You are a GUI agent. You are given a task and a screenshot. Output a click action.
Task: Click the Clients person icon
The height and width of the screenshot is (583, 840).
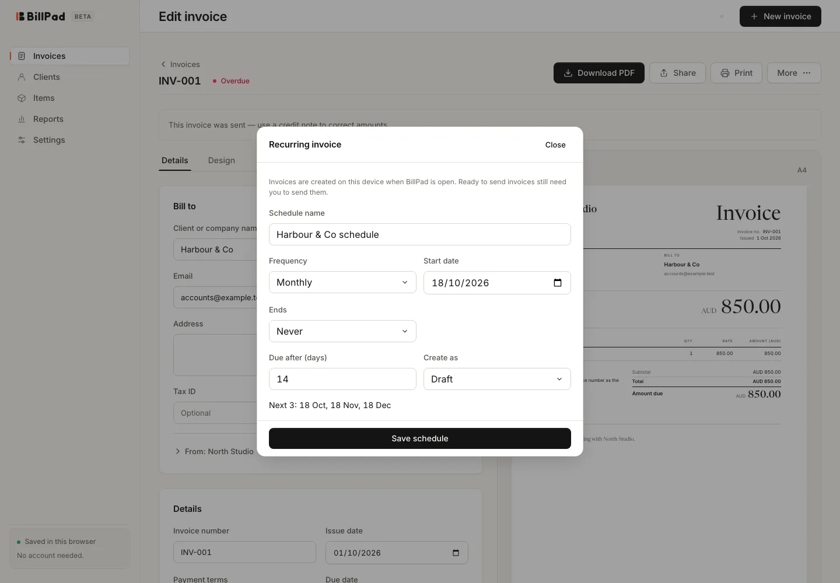[x=22, y=77]
